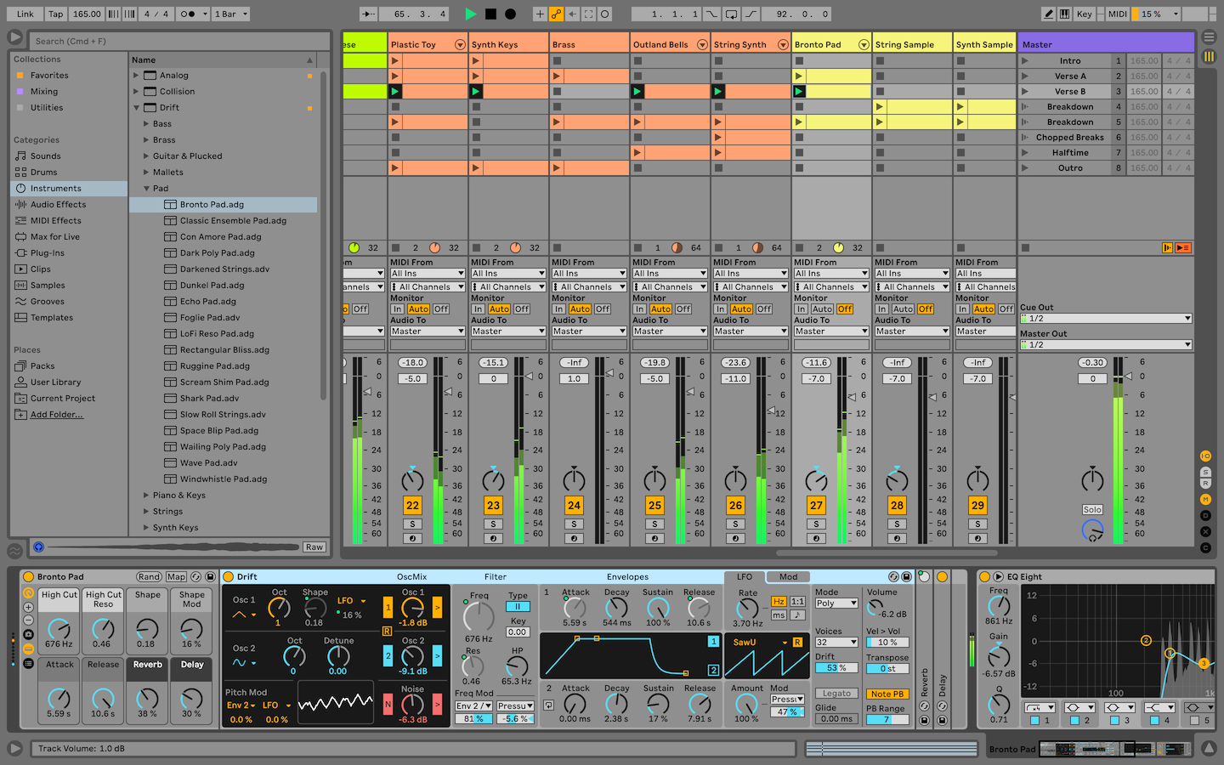Expand the Analog folder in browser
This screenshot has width=1224, height=765.
click(x=136, y=75)
